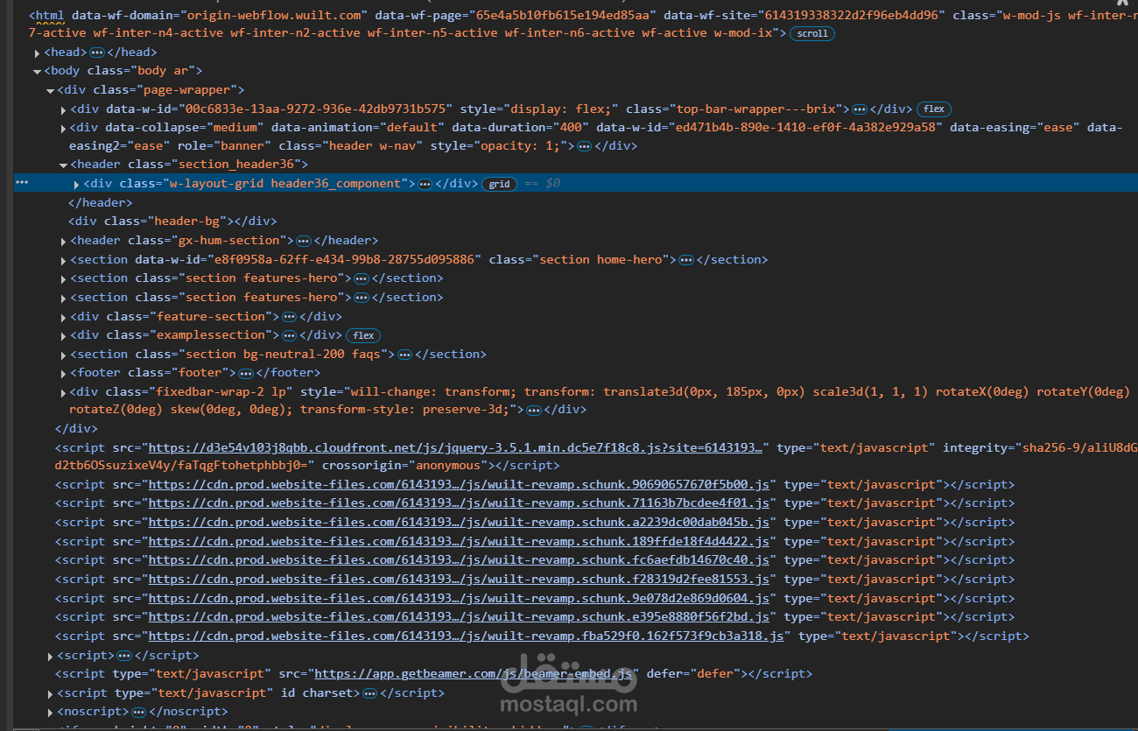
Task: Open ellipsis inside feature-section div
Action: click(289, 317)
